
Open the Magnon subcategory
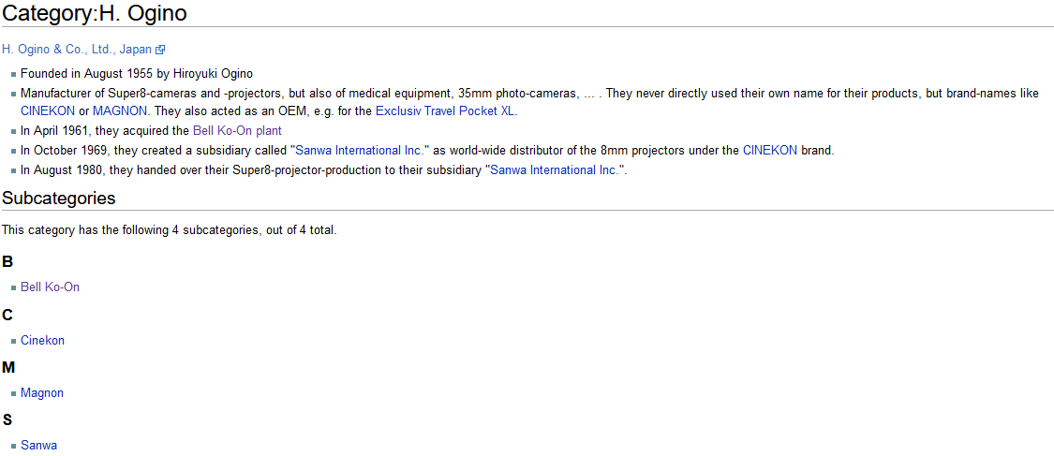coord(41,393)
